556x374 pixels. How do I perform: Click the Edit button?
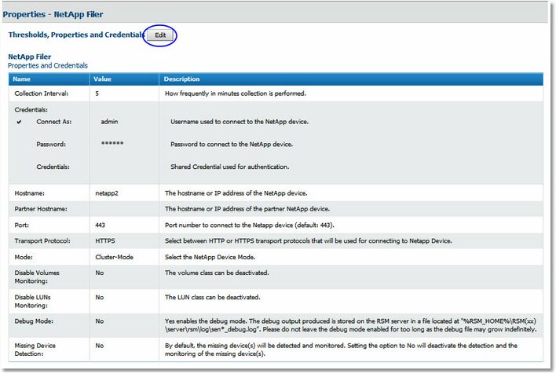coord(160,35)
